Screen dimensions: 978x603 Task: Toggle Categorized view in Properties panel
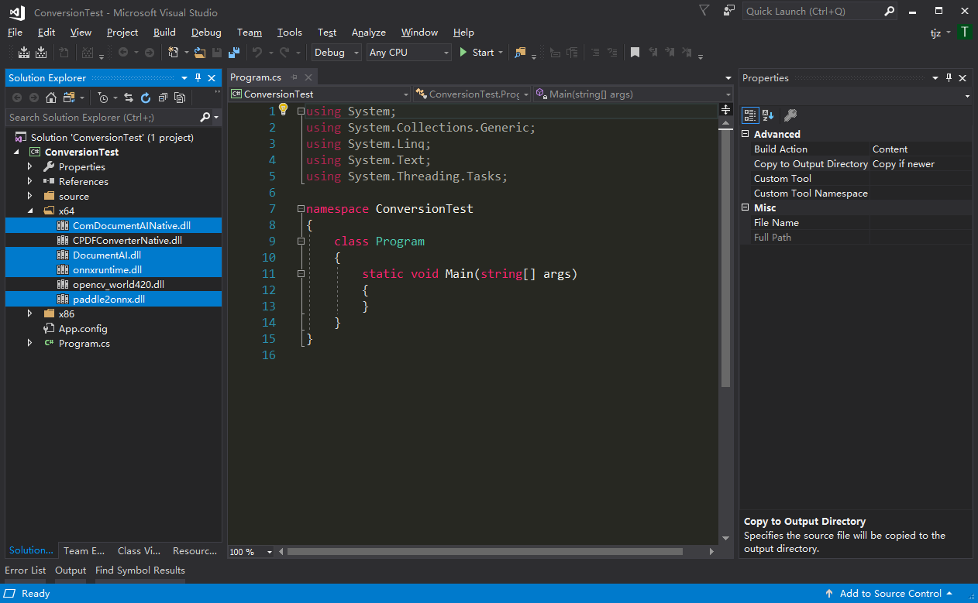(750, 115)
